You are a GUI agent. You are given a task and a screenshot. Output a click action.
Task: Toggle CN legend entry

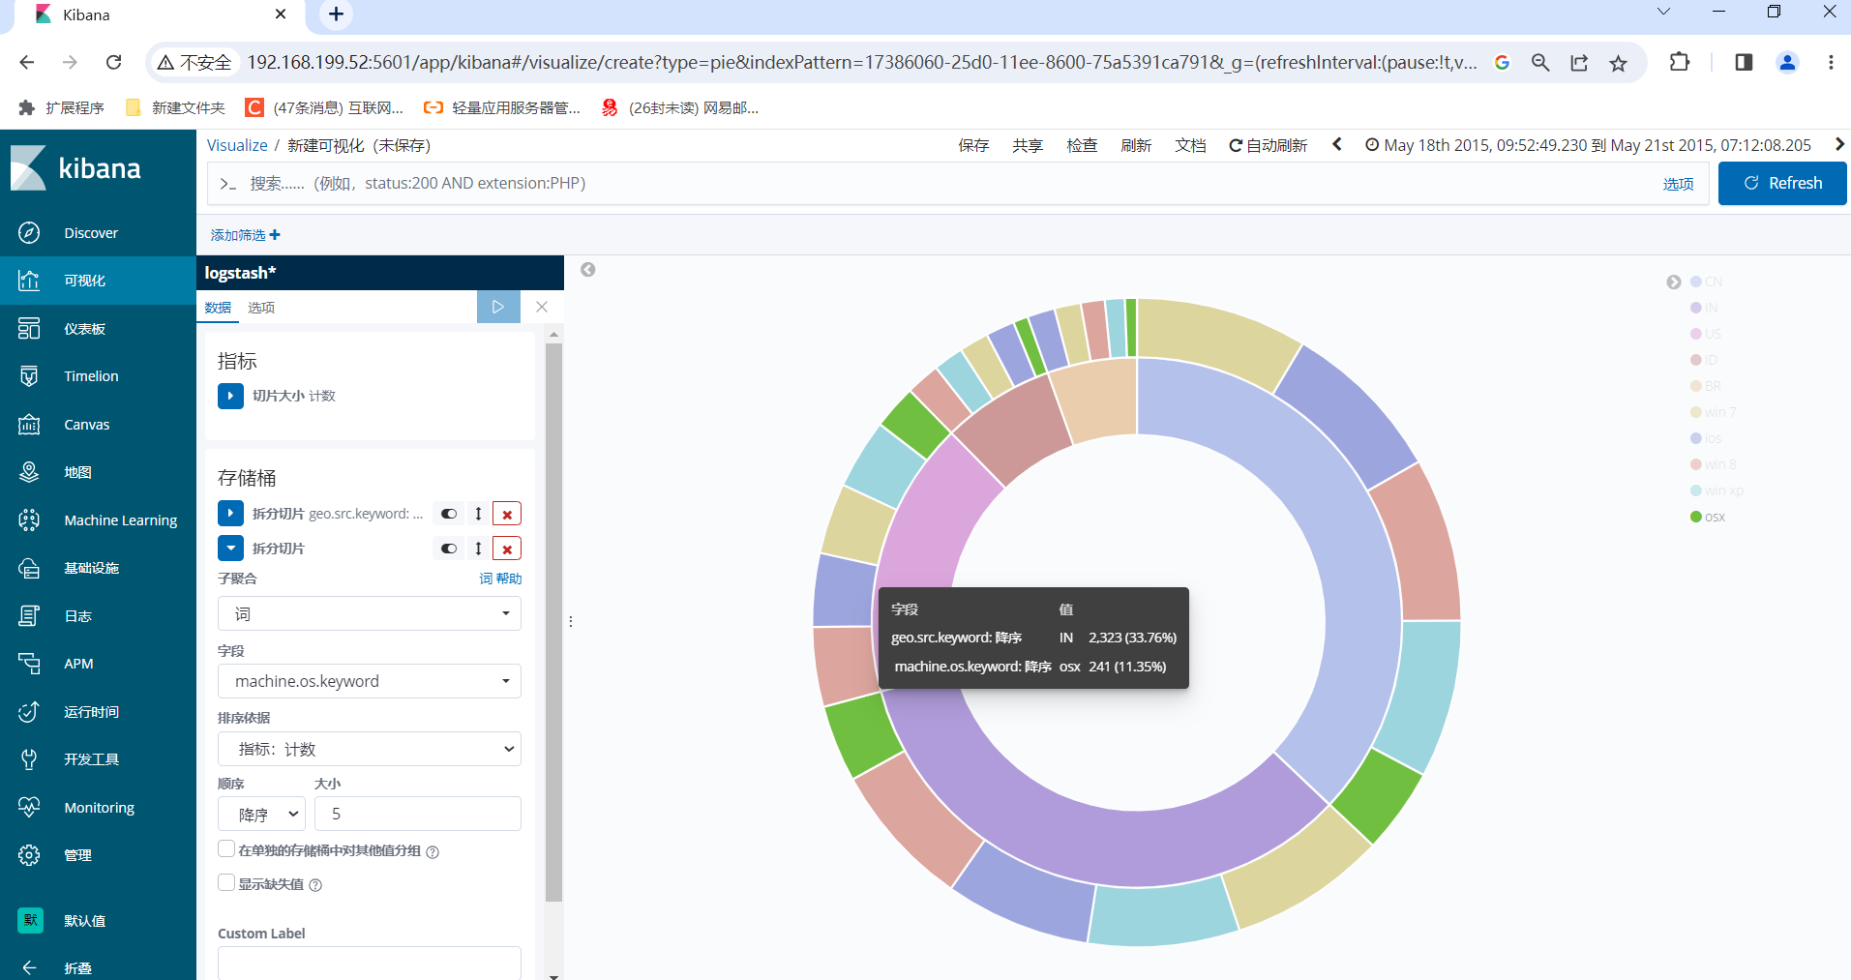(x=1707, y=282)
